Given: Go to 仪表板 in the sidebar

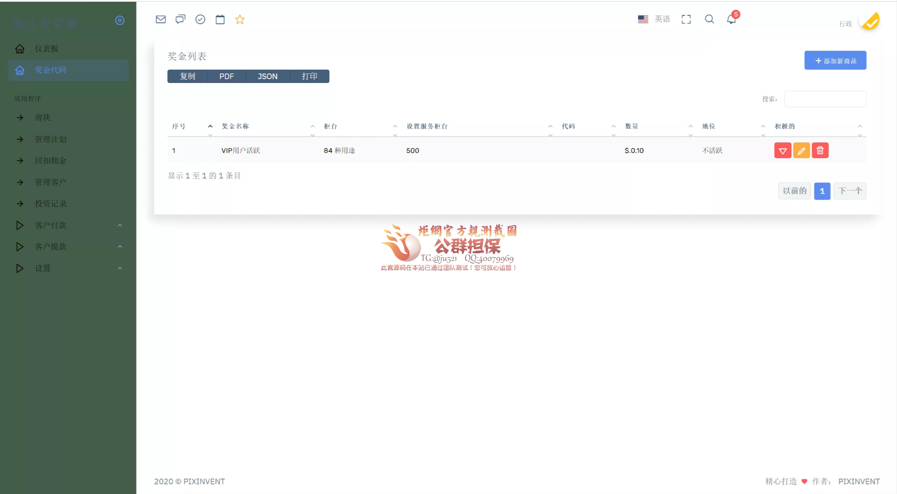Looking at the screenshot, I should point(46,48).
